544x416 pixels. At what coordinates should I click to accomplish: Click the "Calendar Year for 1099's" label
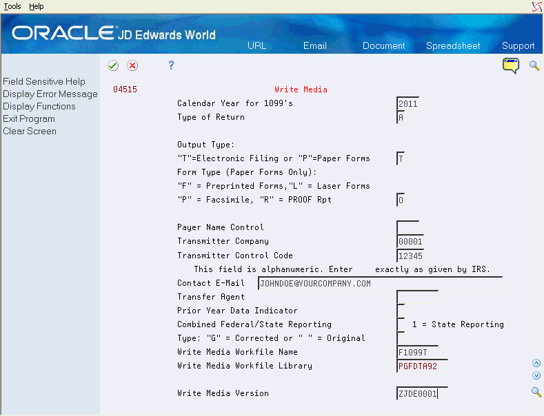click(235, 103)
